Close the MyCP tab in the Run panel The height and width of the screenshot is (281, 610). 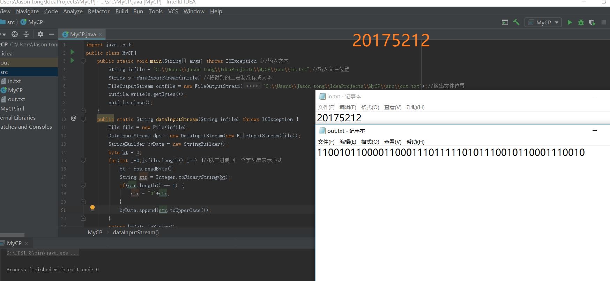[26, 243]
